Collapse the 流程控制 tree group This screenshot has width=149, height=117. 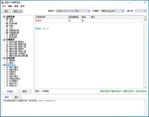pyautogui.click(x=4, y=17)
